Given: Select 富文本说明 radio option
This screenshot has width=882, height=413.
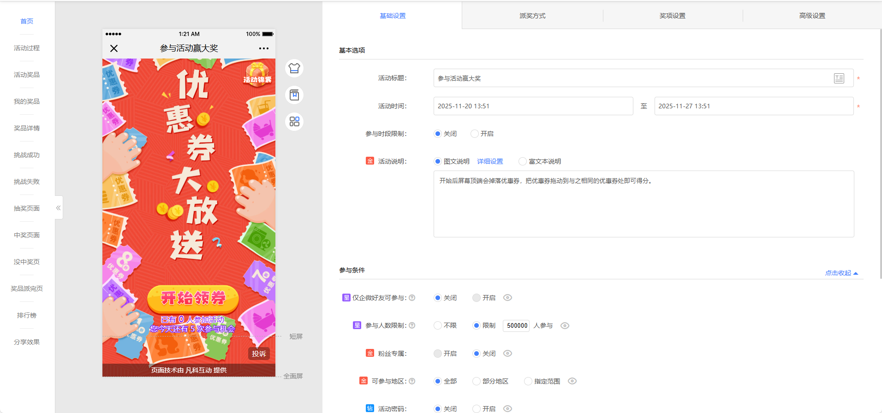Looking at the screenshot, I should coord(523,161).
